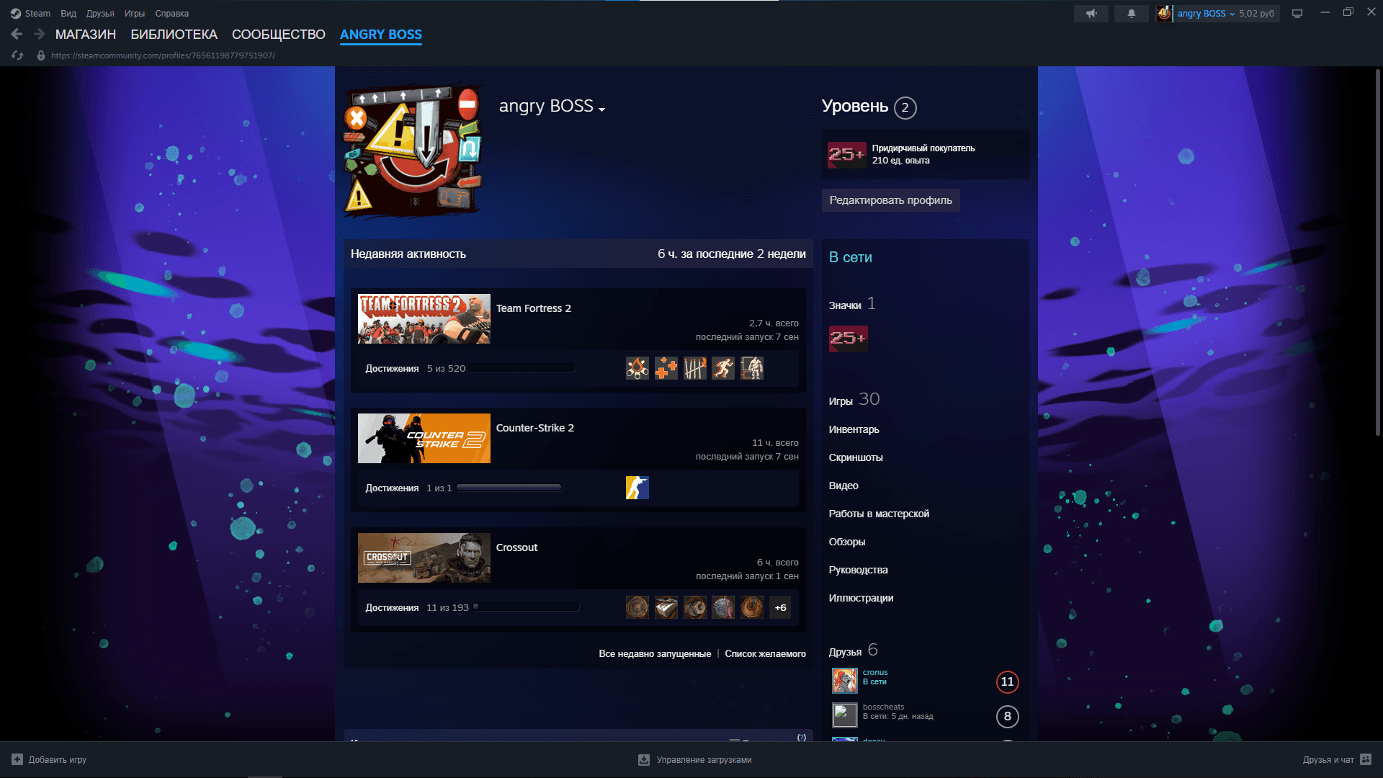Screen dimensions: 1383x778
Task: Open the Иллюстрации link
Action: [861, 598]
